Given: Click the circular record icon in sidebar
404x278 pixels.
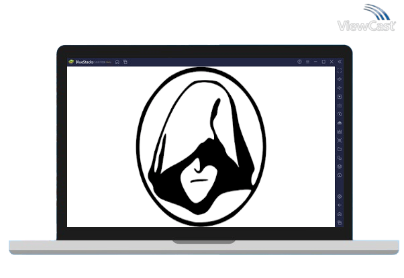Looking at the screenshot, I should pos(340,114).
